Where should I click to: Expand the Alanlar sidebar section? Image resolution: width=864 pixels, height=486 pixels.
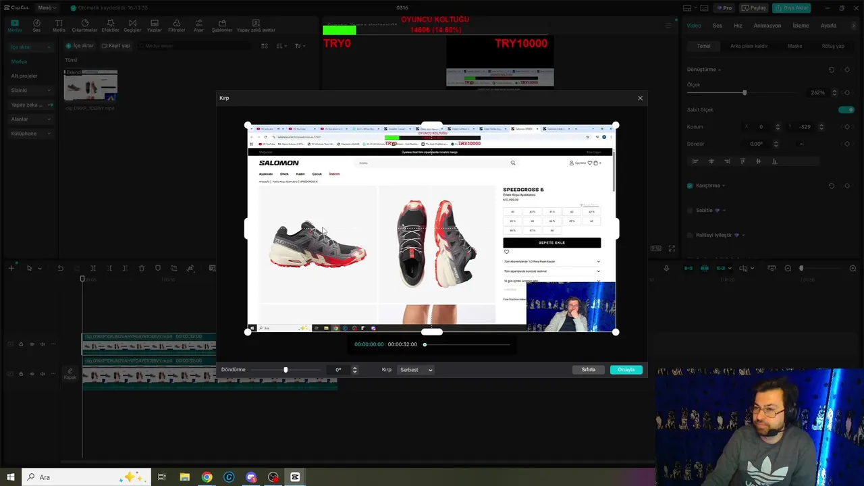(x=30, y=119)
